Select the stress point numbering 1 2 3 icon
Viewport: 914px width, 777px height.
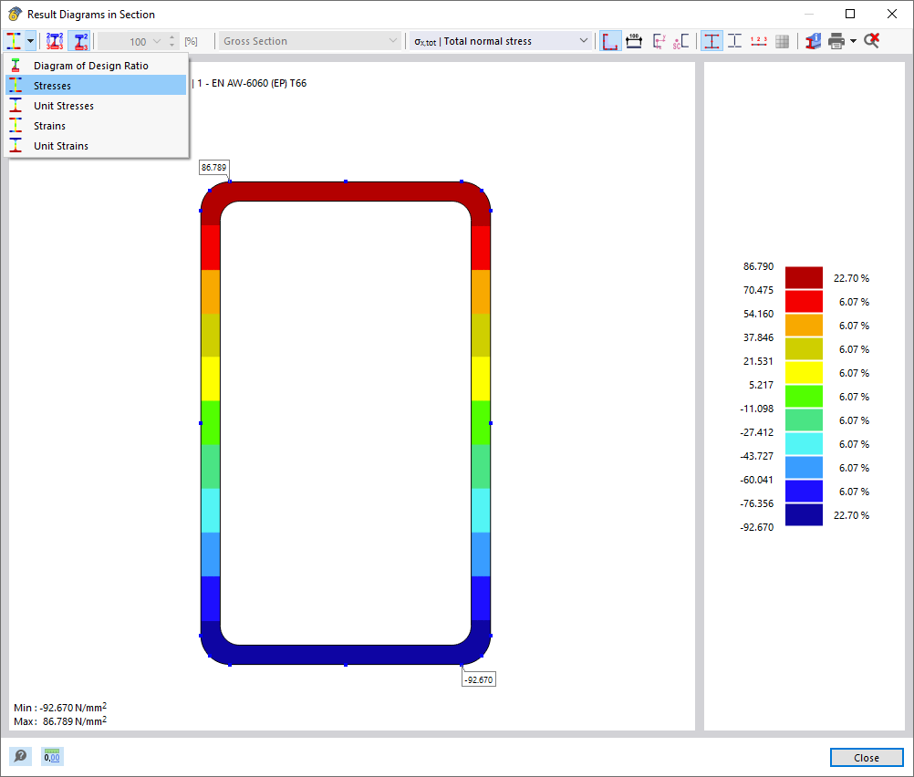click(758, 40)
